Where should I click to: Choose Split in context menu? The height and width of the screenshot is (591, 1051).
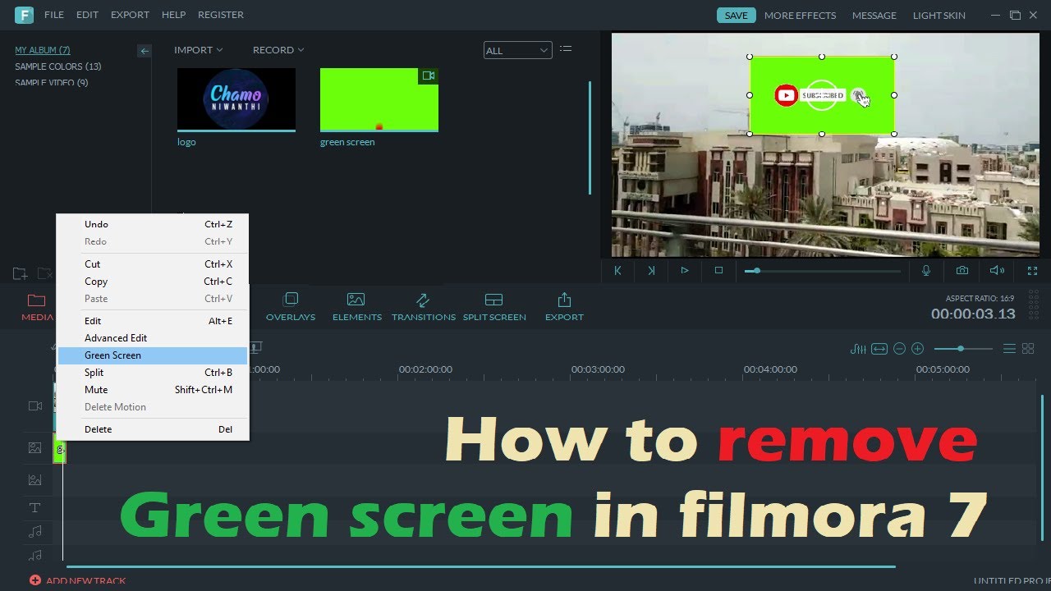pyautogui.click(x=153, y=373)
